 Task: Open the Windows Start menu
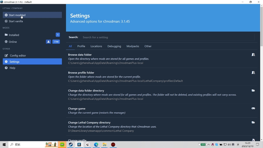pos(4,144)
